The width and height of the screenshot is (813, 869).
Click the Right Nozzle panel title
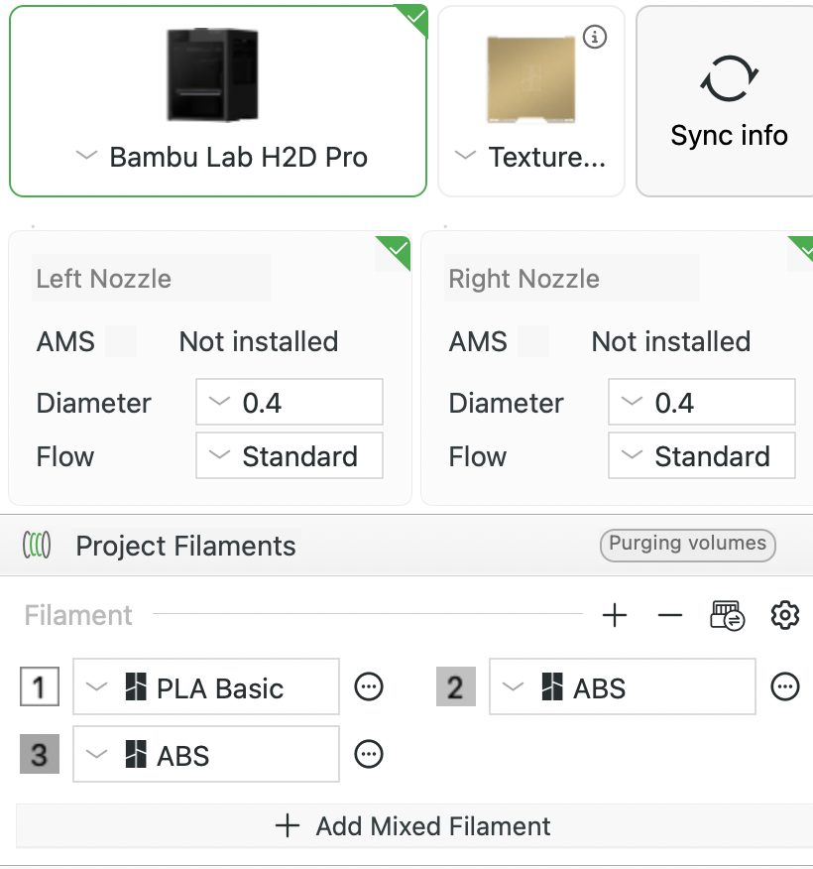coord(523,278)
